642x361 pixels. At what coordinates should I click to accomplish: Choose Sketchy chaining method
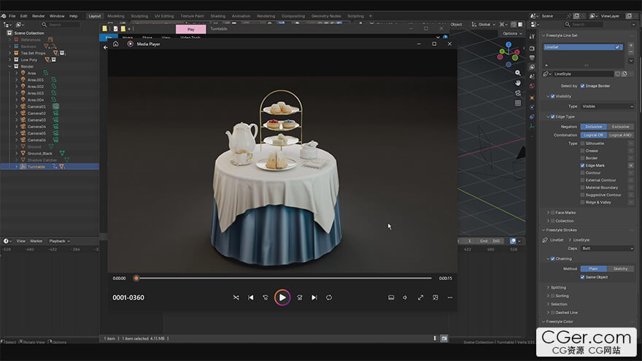click(x=620, y=269)
